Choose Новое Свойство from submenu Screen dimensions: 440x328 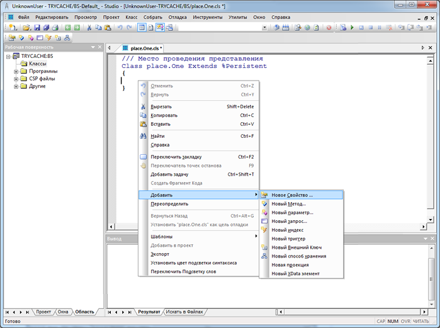[301, 195]
